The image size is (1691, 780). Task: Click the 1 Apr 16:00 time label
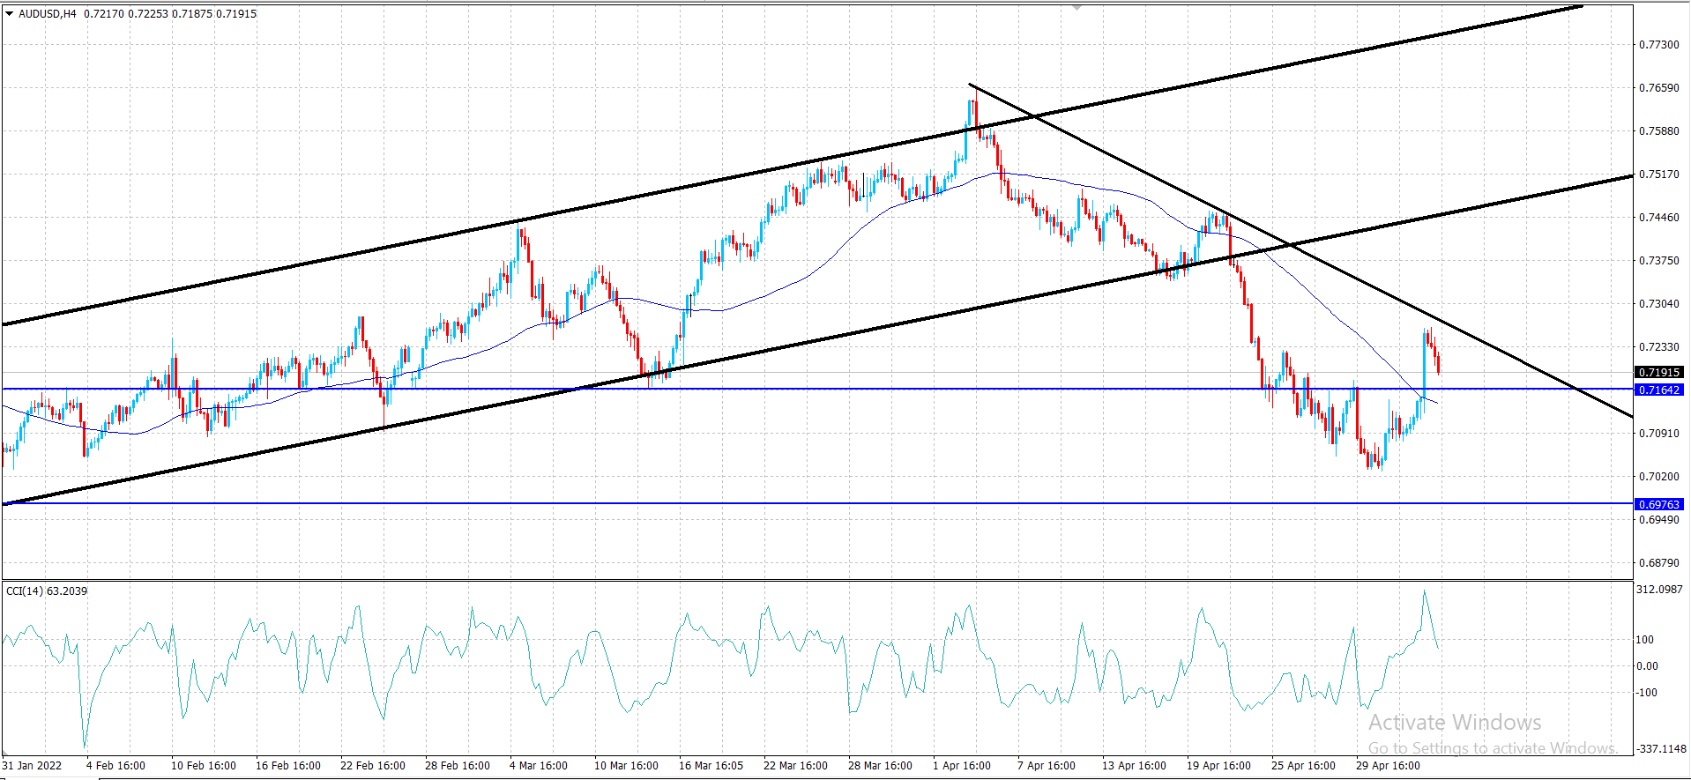962,765
